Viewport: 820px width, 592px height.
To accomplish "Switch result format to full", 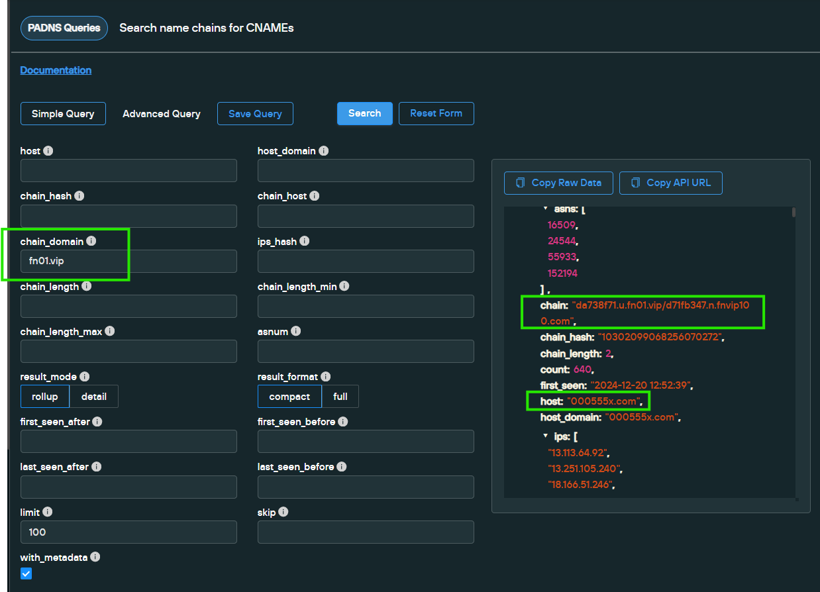I will point(340,397).
